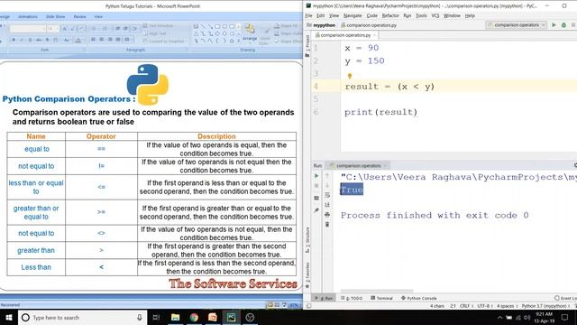This screenshot has width=577, height=325.
Task: Open the Event Log at bottom right
Action: tap(565, 298)
